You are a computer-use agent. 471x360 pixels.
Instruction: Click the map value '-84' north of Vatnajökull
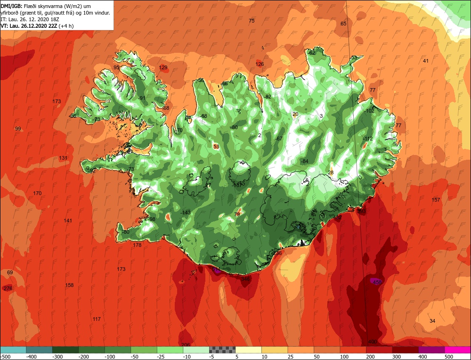[305, 161]
